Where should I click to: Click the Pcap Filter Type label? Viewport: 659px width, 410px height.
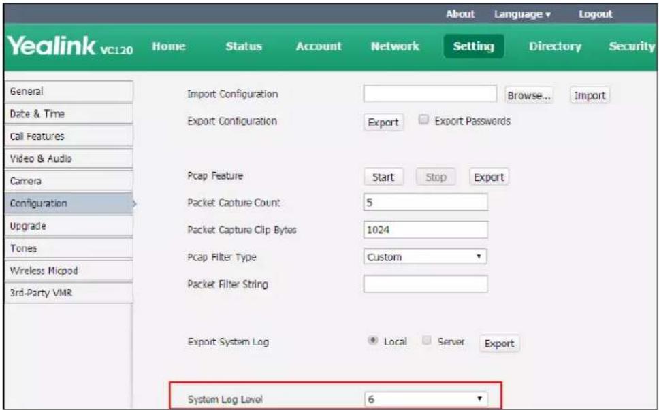coord(221,257)
